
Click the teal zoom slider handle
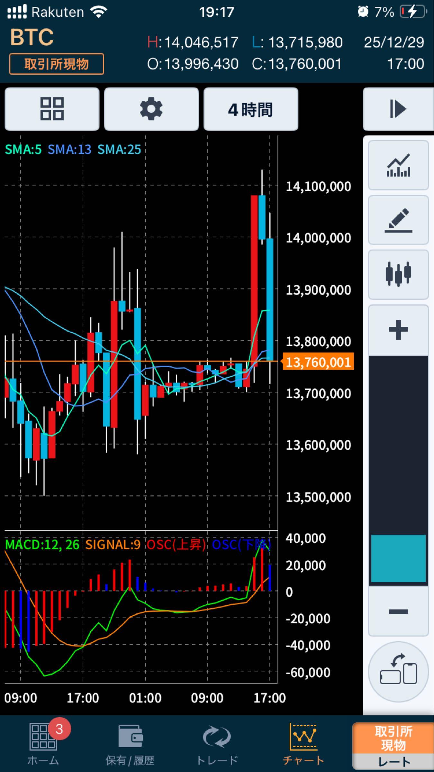pyautogui.click(x=398, y=558)
